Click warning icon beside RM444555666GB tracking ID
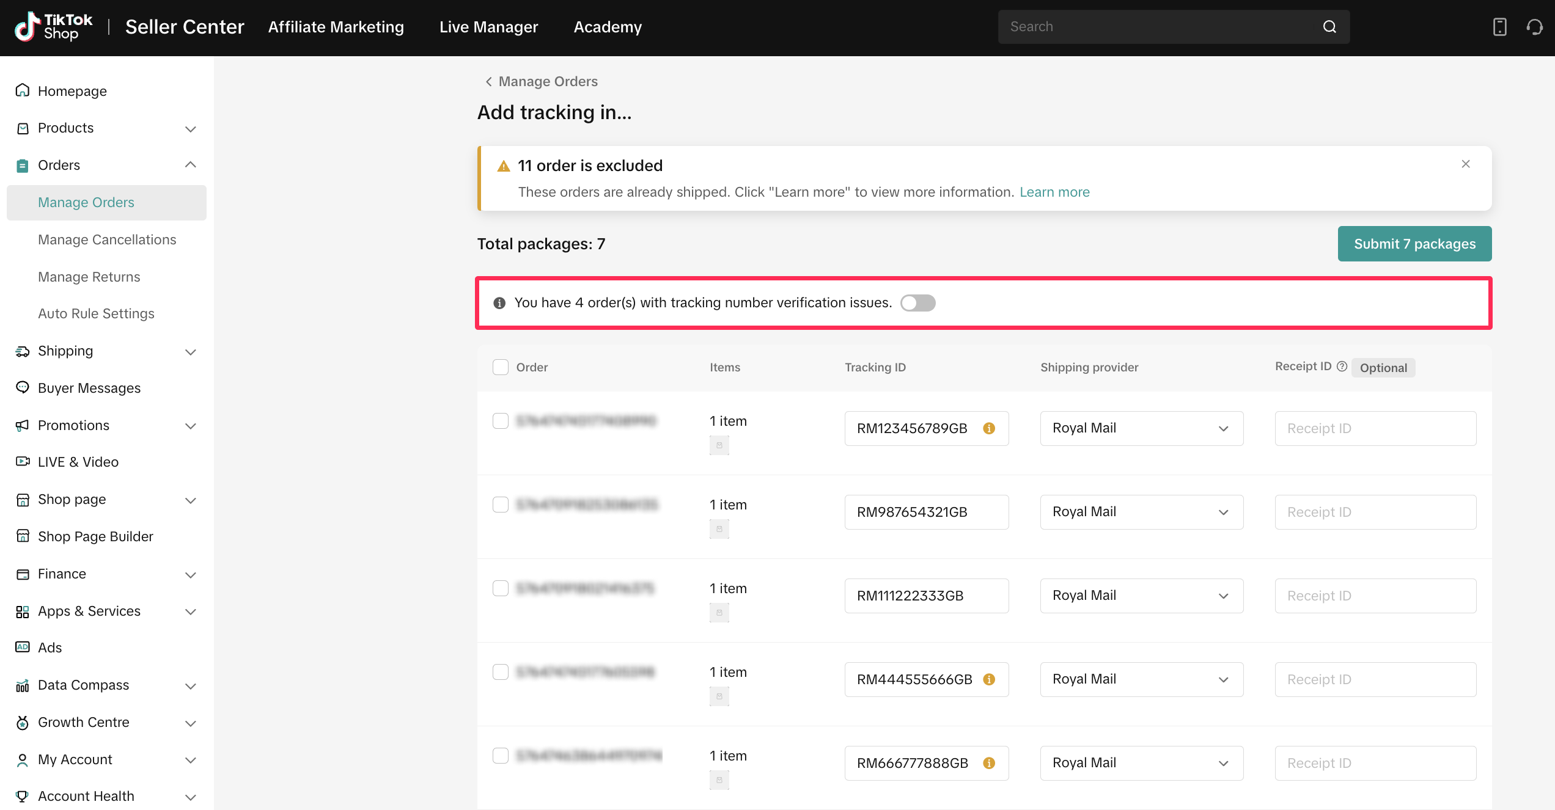 989,679
